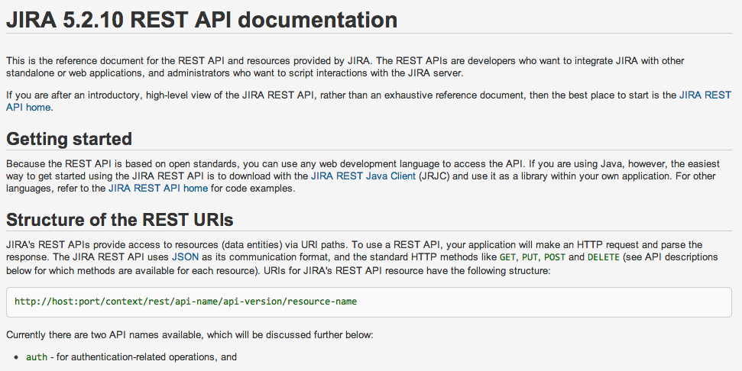Click the green PUT method text

[530, 257]
